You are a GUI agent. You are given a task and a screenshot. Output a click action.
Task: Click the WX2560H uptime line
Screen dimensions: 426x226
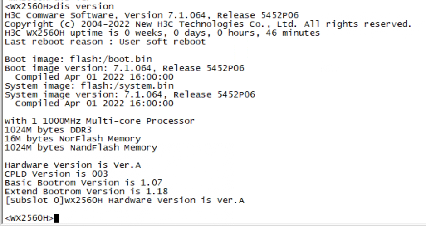click(x=162, y=33)
